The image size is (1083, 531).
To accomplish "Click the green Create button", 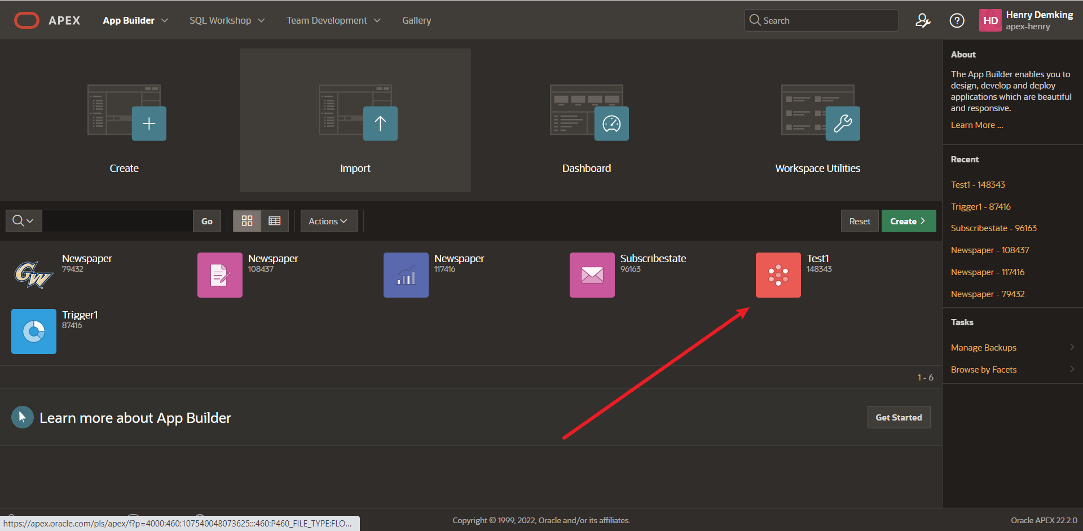I will 908,221.
